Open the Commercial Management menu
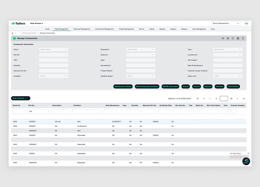This screenshot has width=260, height=187. [x=104, y=29]
